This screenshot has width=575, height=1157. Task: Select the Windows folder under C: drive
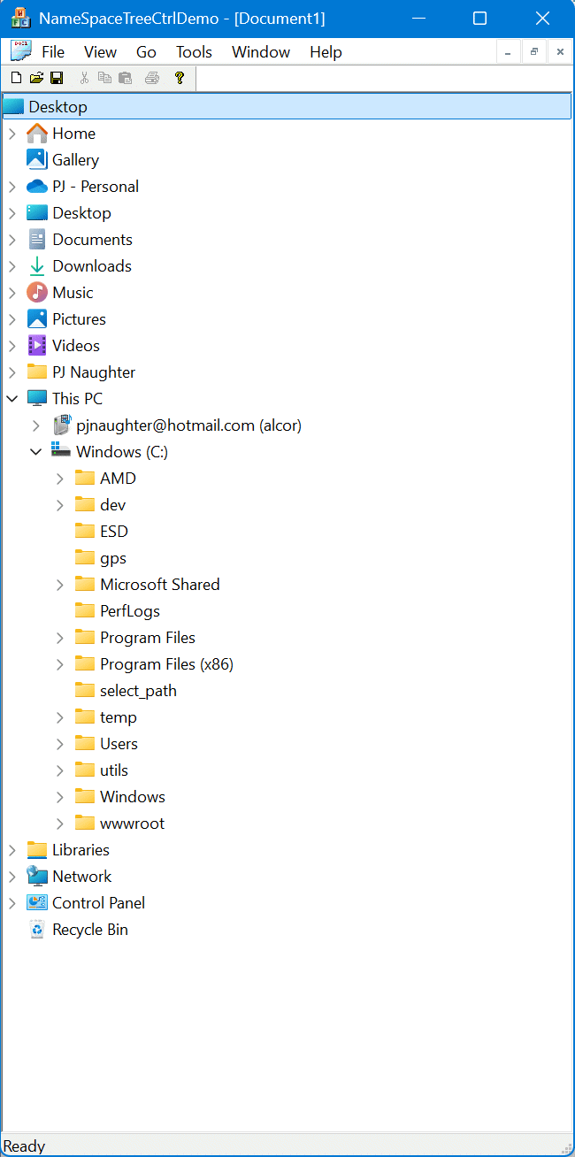pos(133,797)
